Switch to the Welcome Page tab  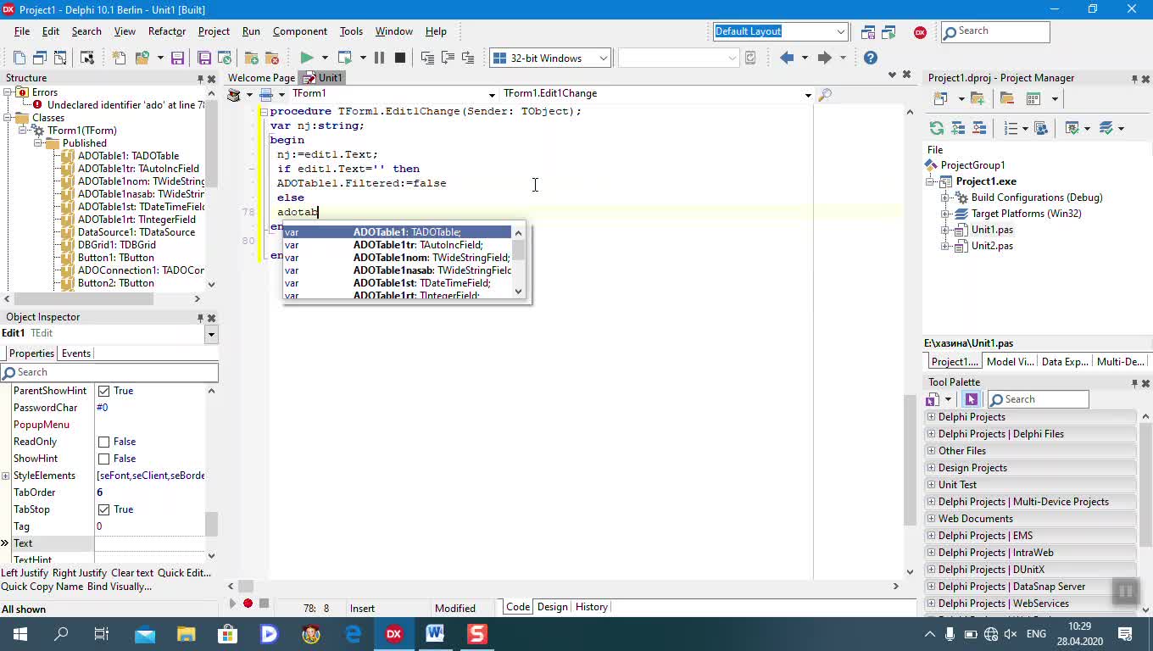point(261,78)
